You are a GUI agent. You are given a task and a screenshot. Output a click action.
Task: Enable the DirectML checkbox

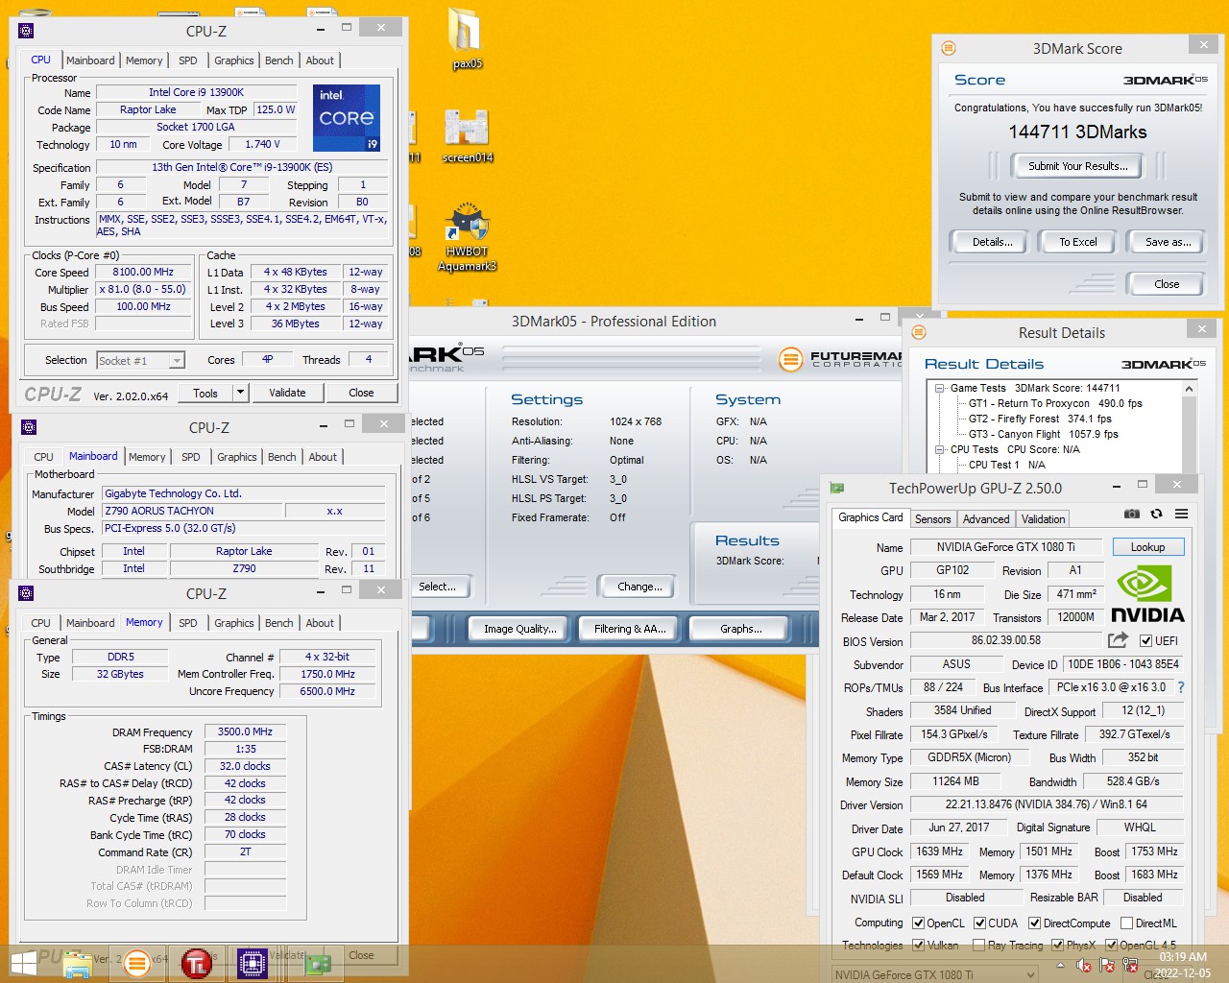click(x=1126, y=923)
